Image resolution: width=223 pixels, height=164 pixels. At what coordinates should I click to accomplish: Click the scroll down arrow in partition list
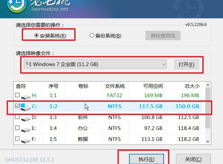(208, 142)
